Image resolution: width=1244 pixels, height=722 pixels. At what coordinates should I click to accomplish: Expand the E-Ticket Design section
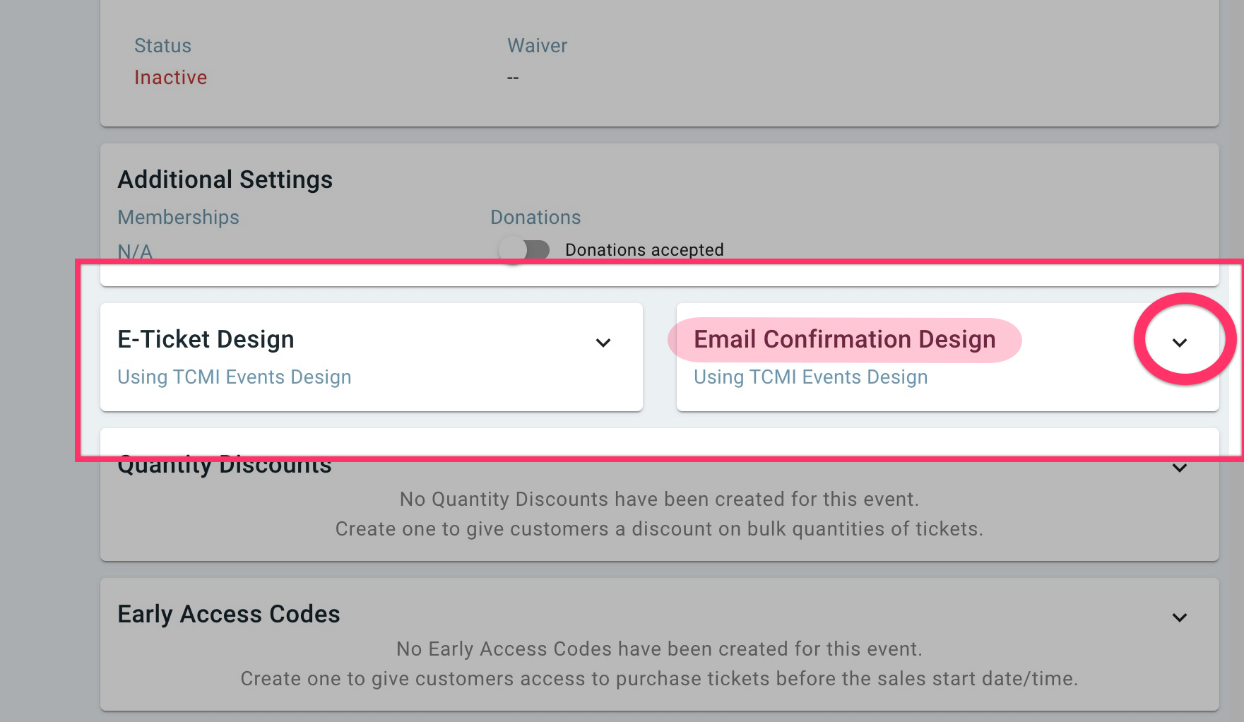point(603,344)
